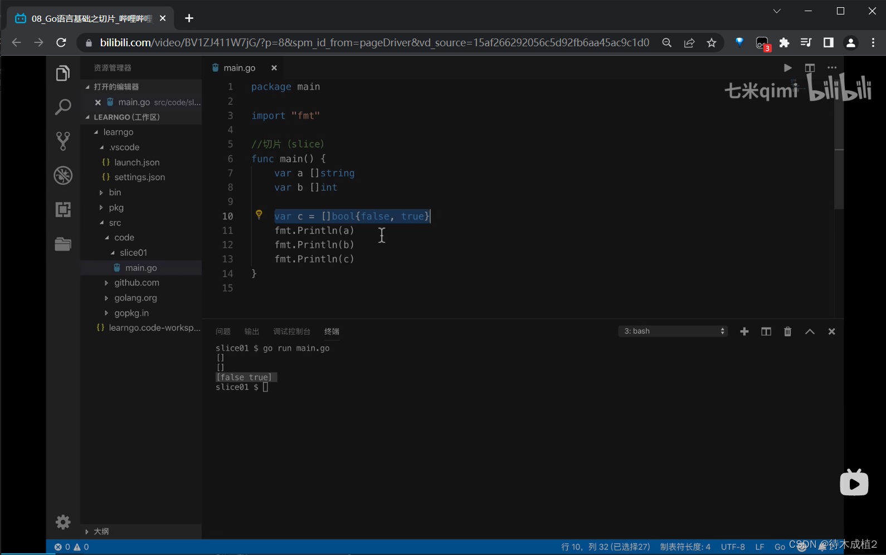Image resolution: width=886 pixels, height=555 pixels.
Task: Switch to the 终端 panel tab
Action: pos(332,332)
